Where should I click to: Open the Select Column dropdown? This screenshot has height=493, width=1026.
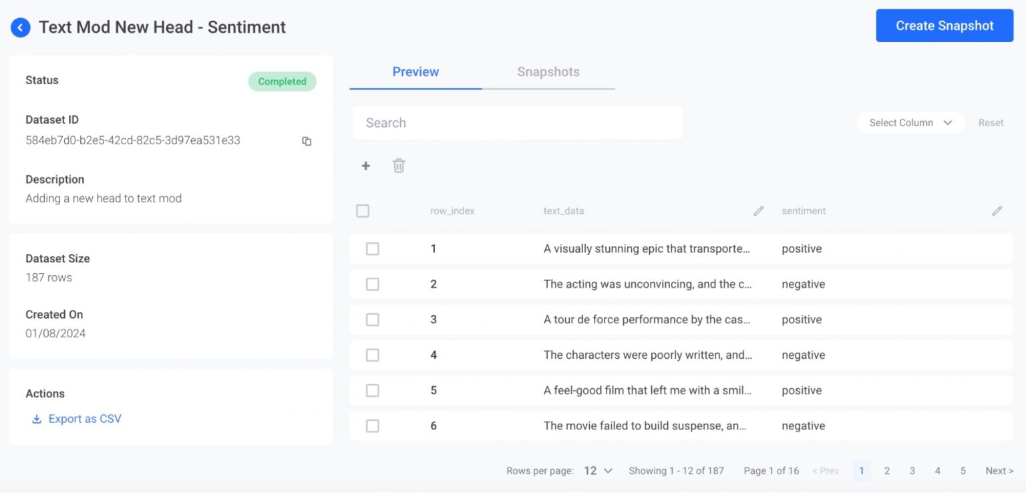tap(910, 122)
